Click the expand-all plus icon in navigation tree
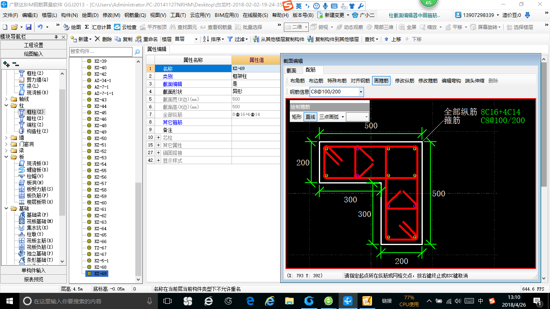Viewport: 550px width, 309px height. click(x=6, y=64)
